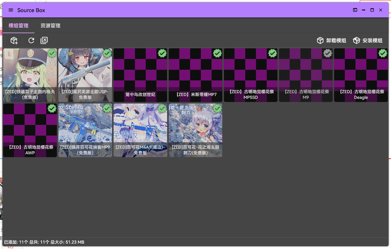Switch to the 资源管理 tab
The image size is (391, 249).
coord(50,26)
